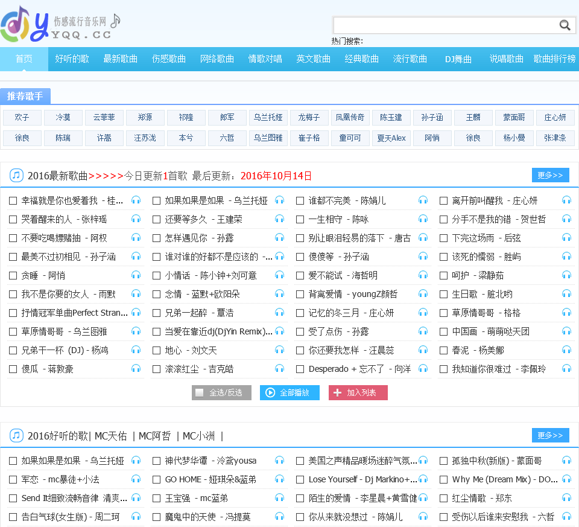This screenshot has width=579, height=527.
Task: Open the 伤感歌曲 navigation tab
Action: click(x=169, y=59)
